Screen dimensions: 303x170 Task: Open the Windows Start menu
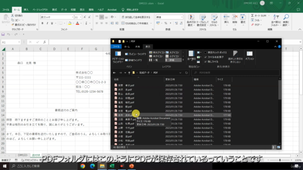click(x=5, y=166)
